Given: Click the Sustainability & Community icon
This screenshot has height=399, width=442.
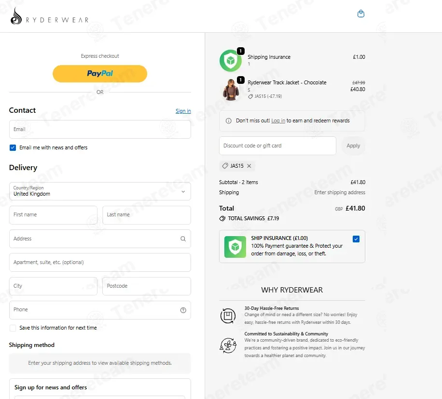Looking at the screenshot, I should pos(228,345).
